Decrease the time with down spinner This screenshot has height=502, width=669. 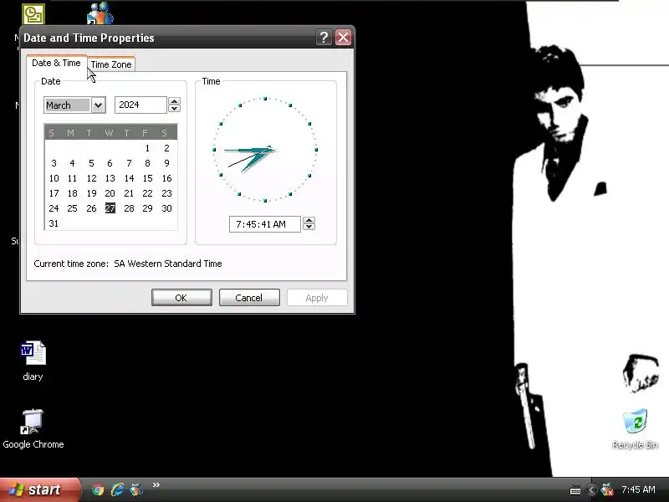[309, 227]
